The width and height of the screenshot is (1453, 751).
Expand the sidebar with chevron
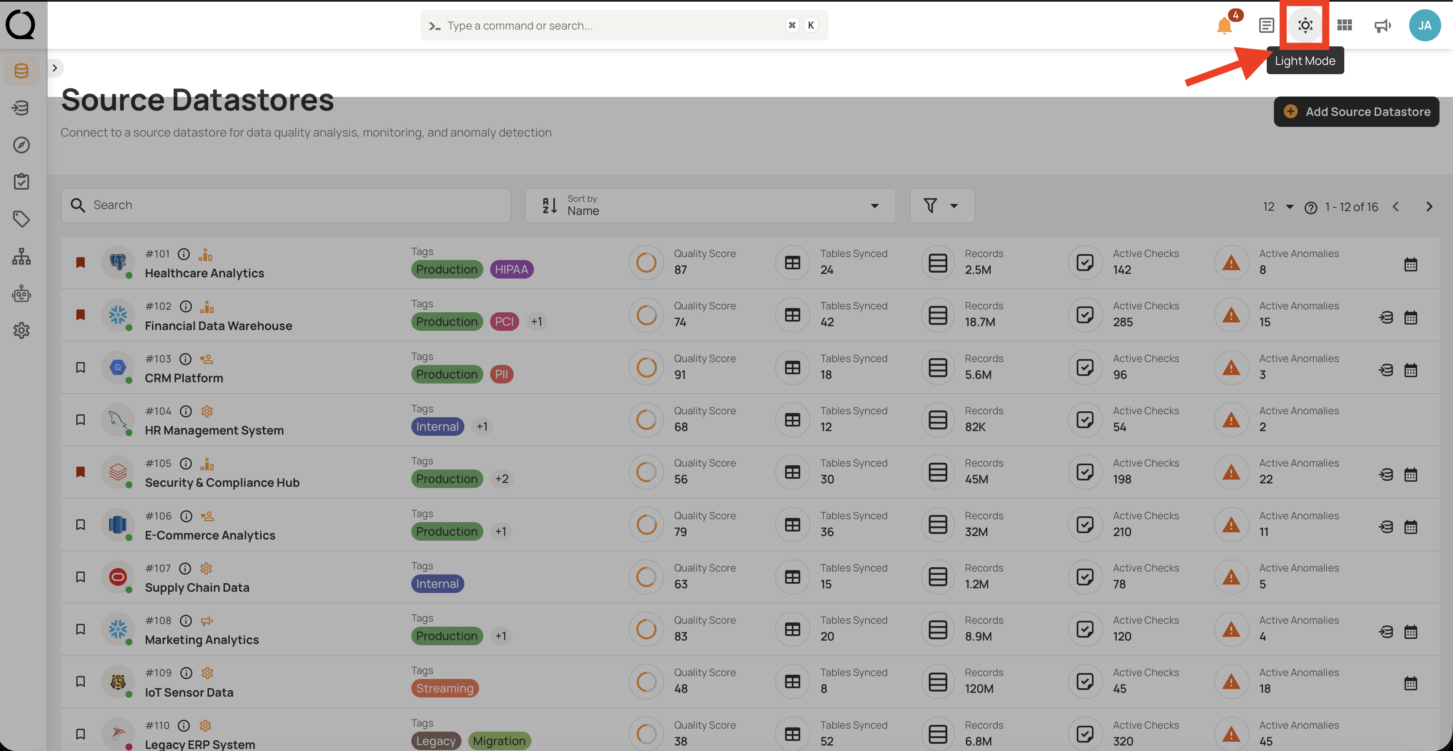(55, 68)
